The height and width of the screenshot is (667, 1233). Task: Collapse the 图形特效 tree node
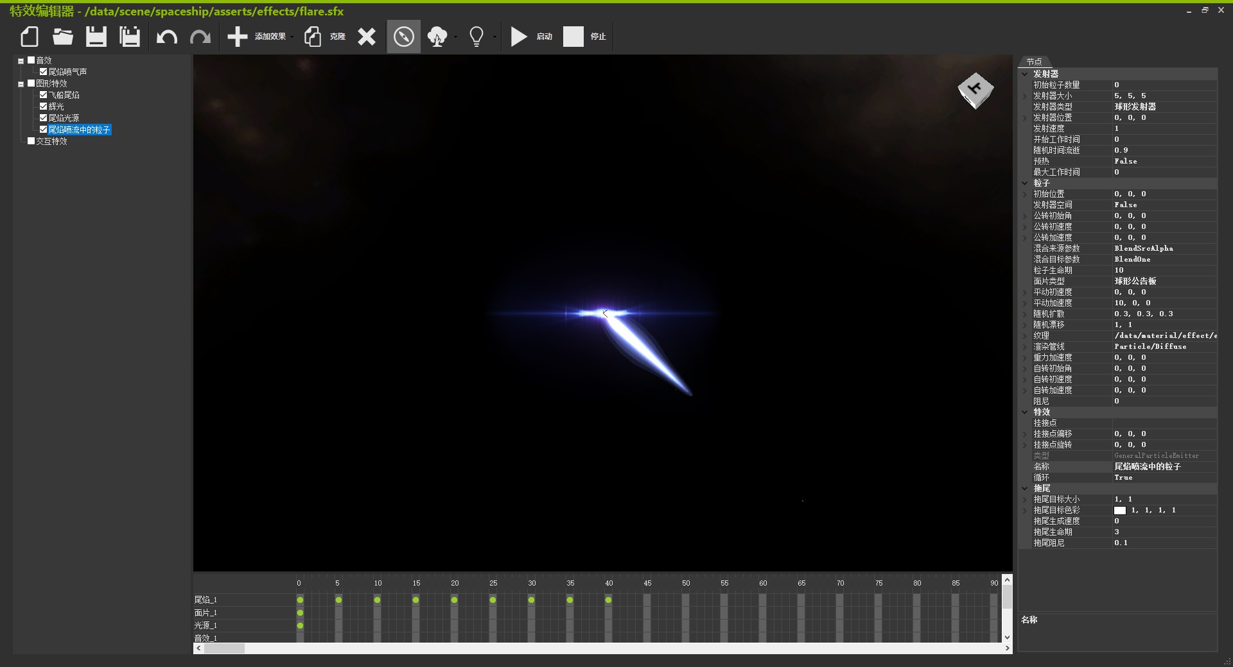[x=21, y=84]
